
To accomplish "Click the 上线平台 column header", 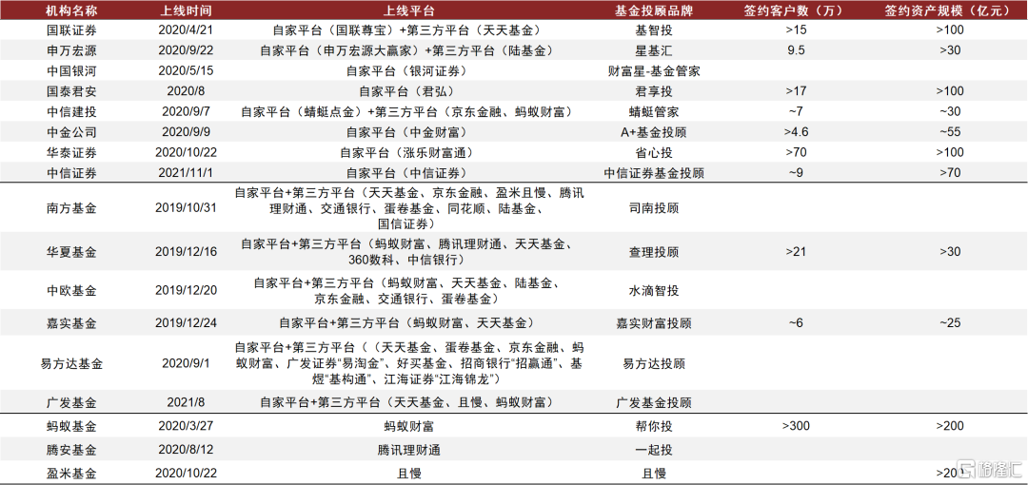I will point(408,10).
